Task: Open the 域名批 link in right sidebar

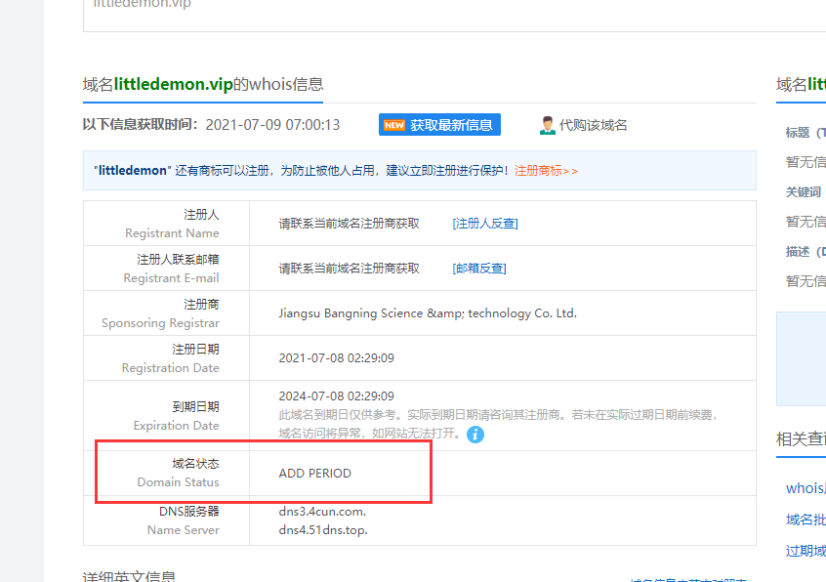Action: point(805,520)
